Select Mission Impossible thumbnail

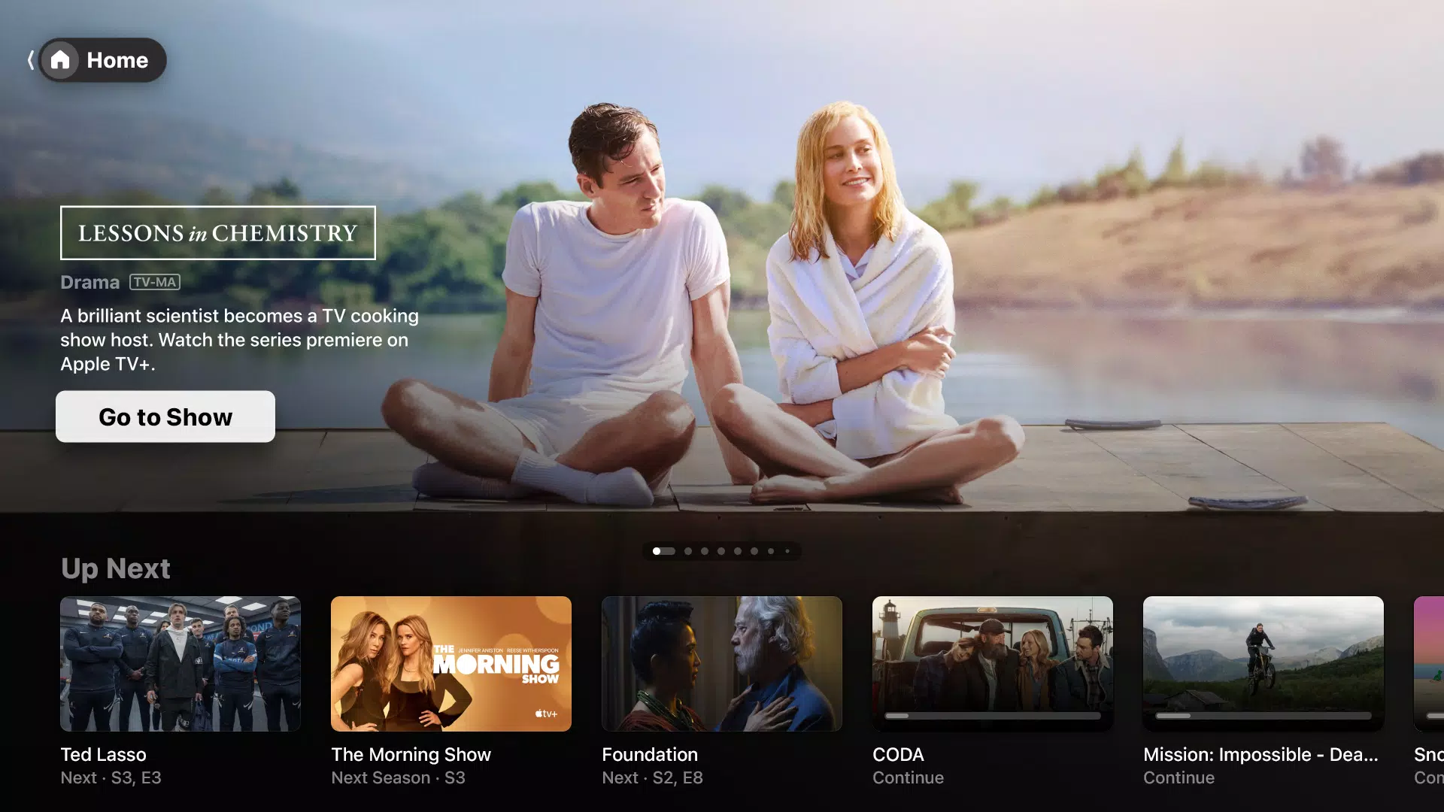pos(1263,663)
